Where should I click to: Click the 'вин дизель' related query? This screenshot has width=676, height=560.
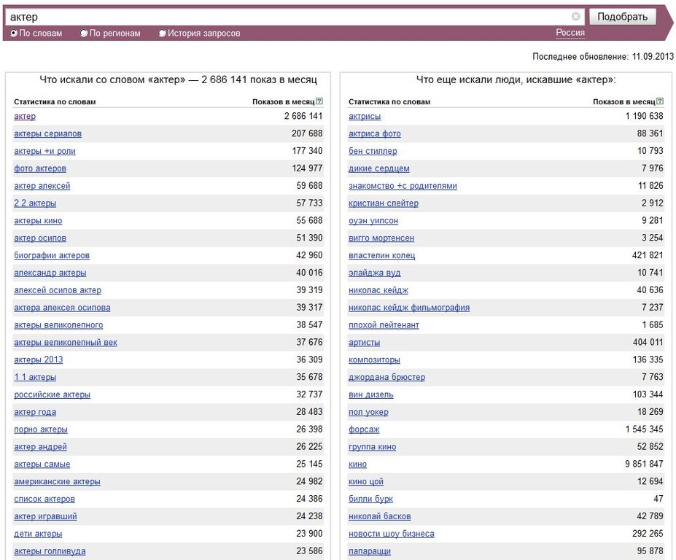370,394
